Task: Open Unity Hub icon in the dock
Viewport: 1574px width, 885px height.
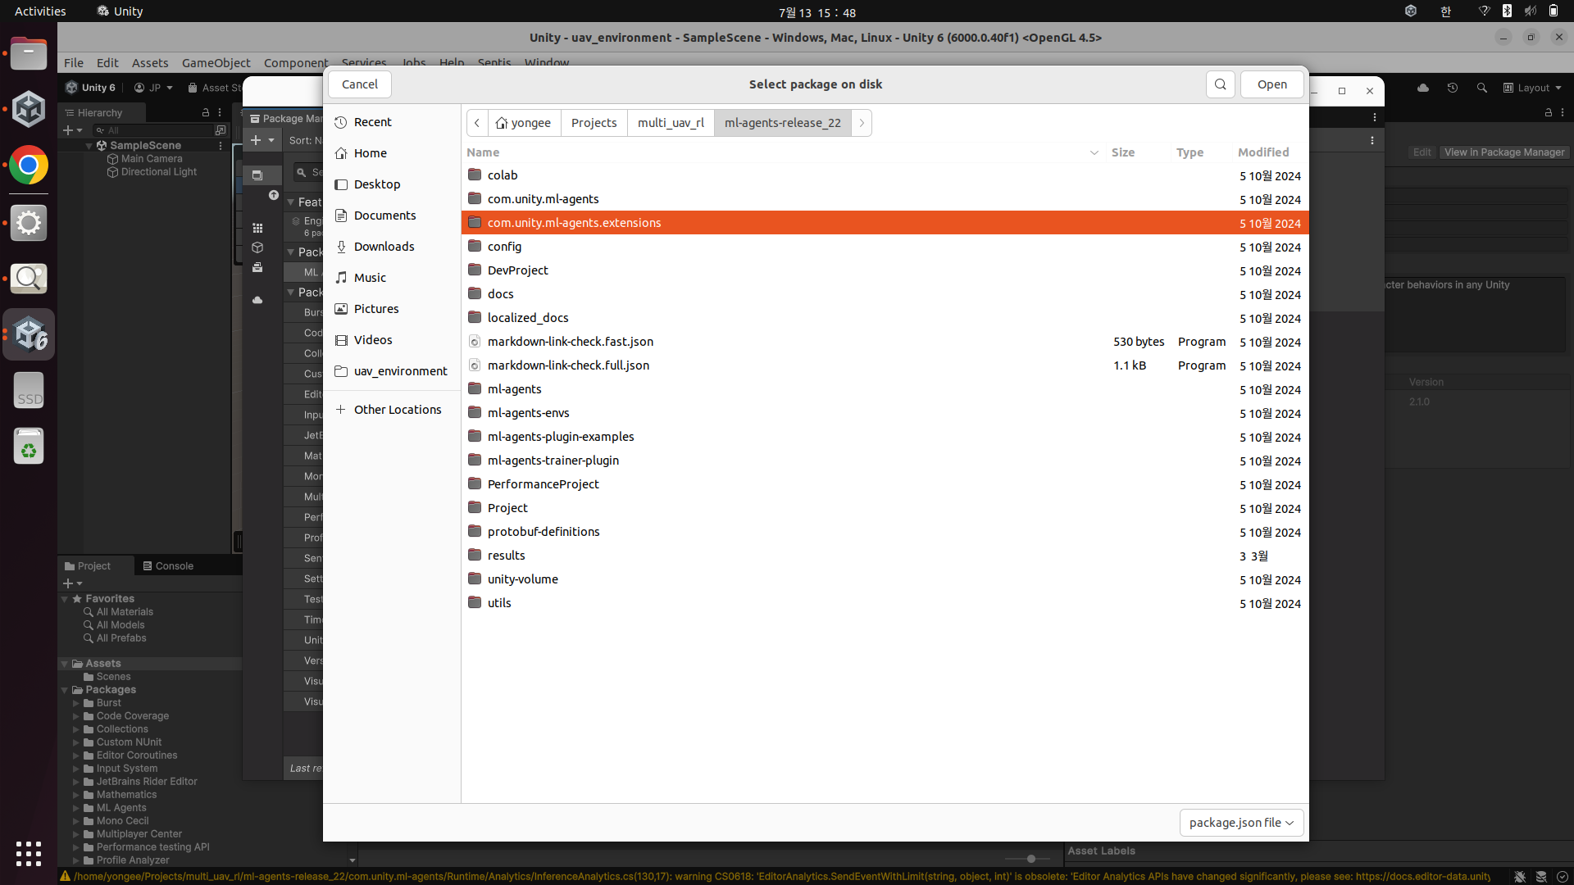Action: (29, 110)
